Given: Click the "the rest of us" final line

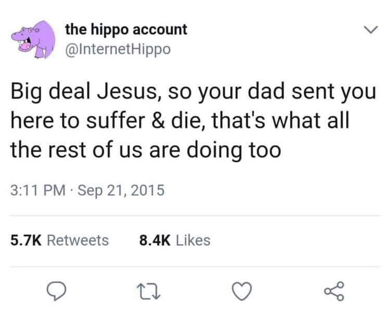Looking at the screenshot, I should 144,150.
